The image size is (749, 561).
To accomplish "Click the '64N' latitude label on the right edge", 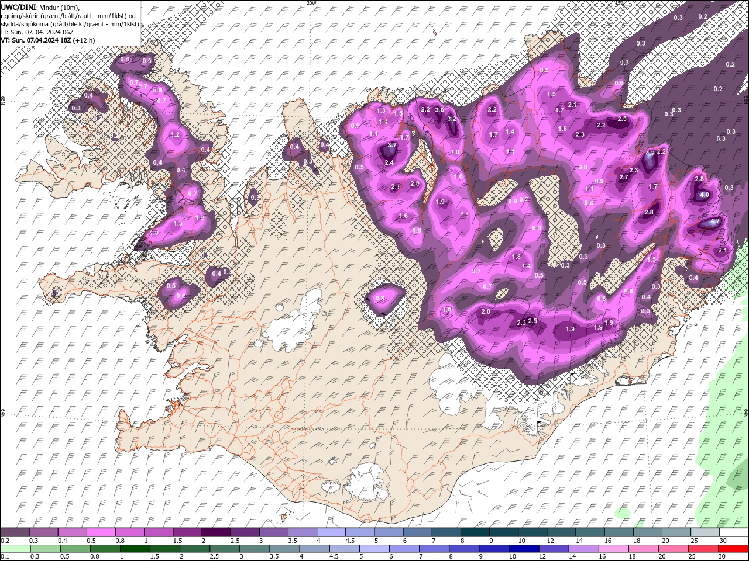I will (746, 412).
